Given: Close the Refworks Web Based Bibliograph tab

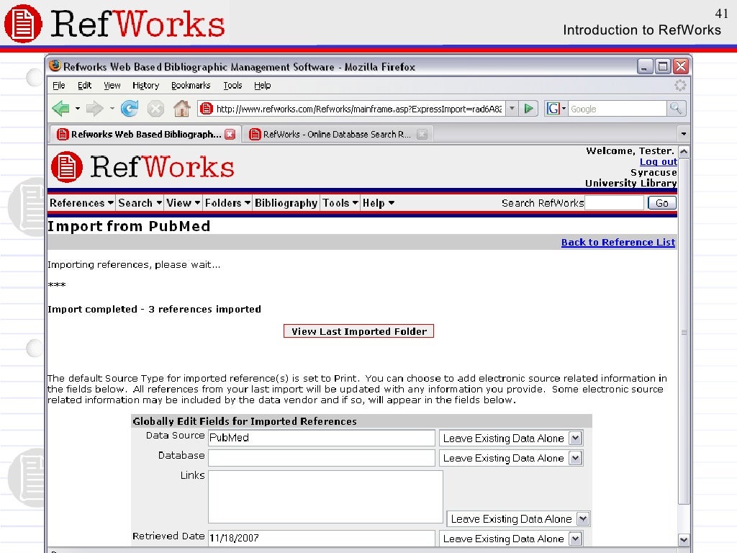Looking at the screenshot, I should point(230,135).
